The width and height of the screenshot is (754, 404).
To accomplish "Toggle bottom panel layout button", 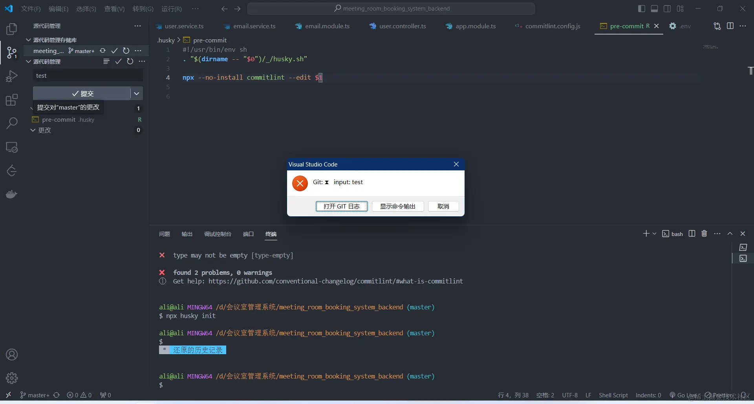I will pos(654,9).
